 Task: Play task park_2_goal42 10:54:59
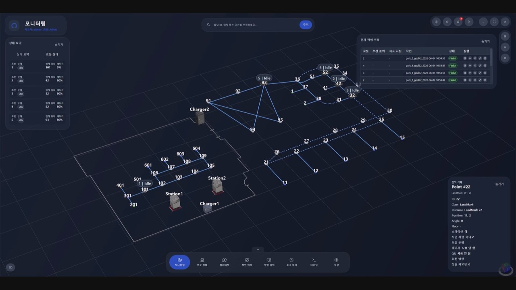470,58
